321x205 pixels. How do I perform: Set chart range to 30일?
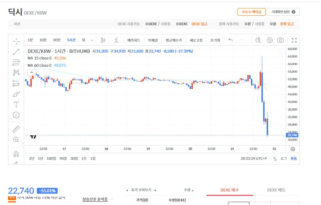pos(74,159)
